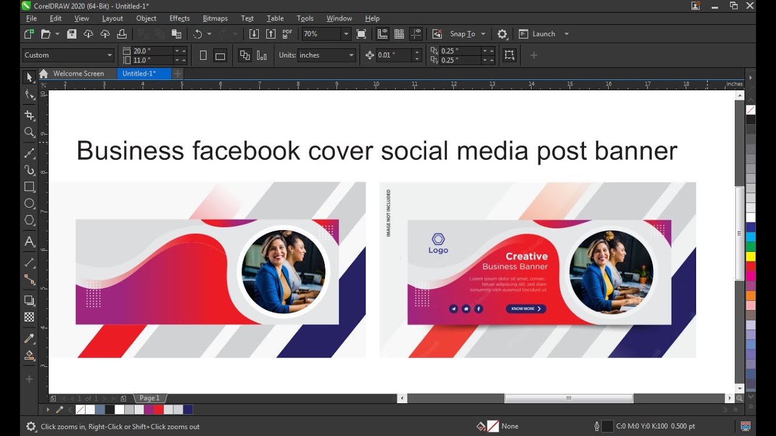Click the Import icon in toolbar
Image resolution: width=776 pixels, height=436 pixels.
pos(254,34)
